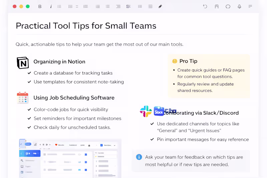Click the text Pin important messages for easy reference
Screen dimensions: 267x178
203,139
